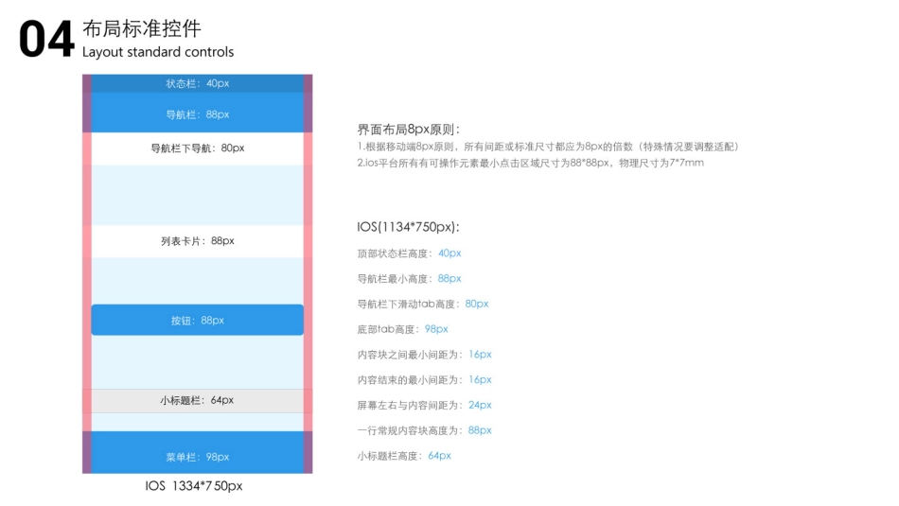Click the label 屏幕左右与内容间距为

tap(410, 405)
